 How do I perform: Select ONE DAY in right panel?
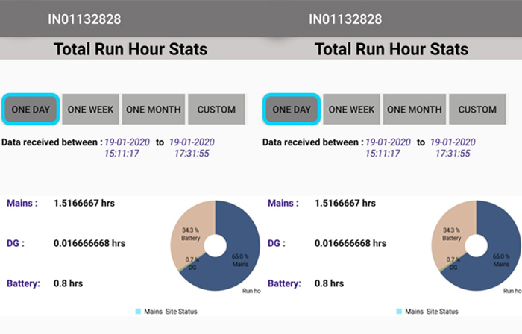[292, 110]
